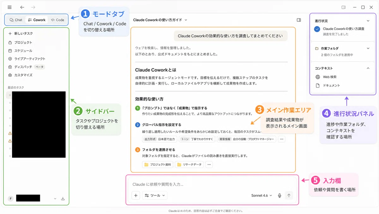
Task: Go back with the left arrow
Action: pos(22,7)
